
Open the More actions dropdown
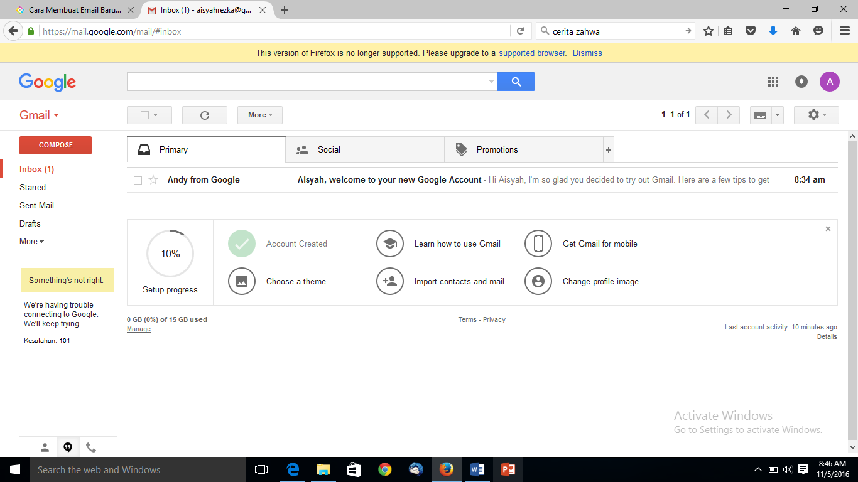[x=260, y=115]
